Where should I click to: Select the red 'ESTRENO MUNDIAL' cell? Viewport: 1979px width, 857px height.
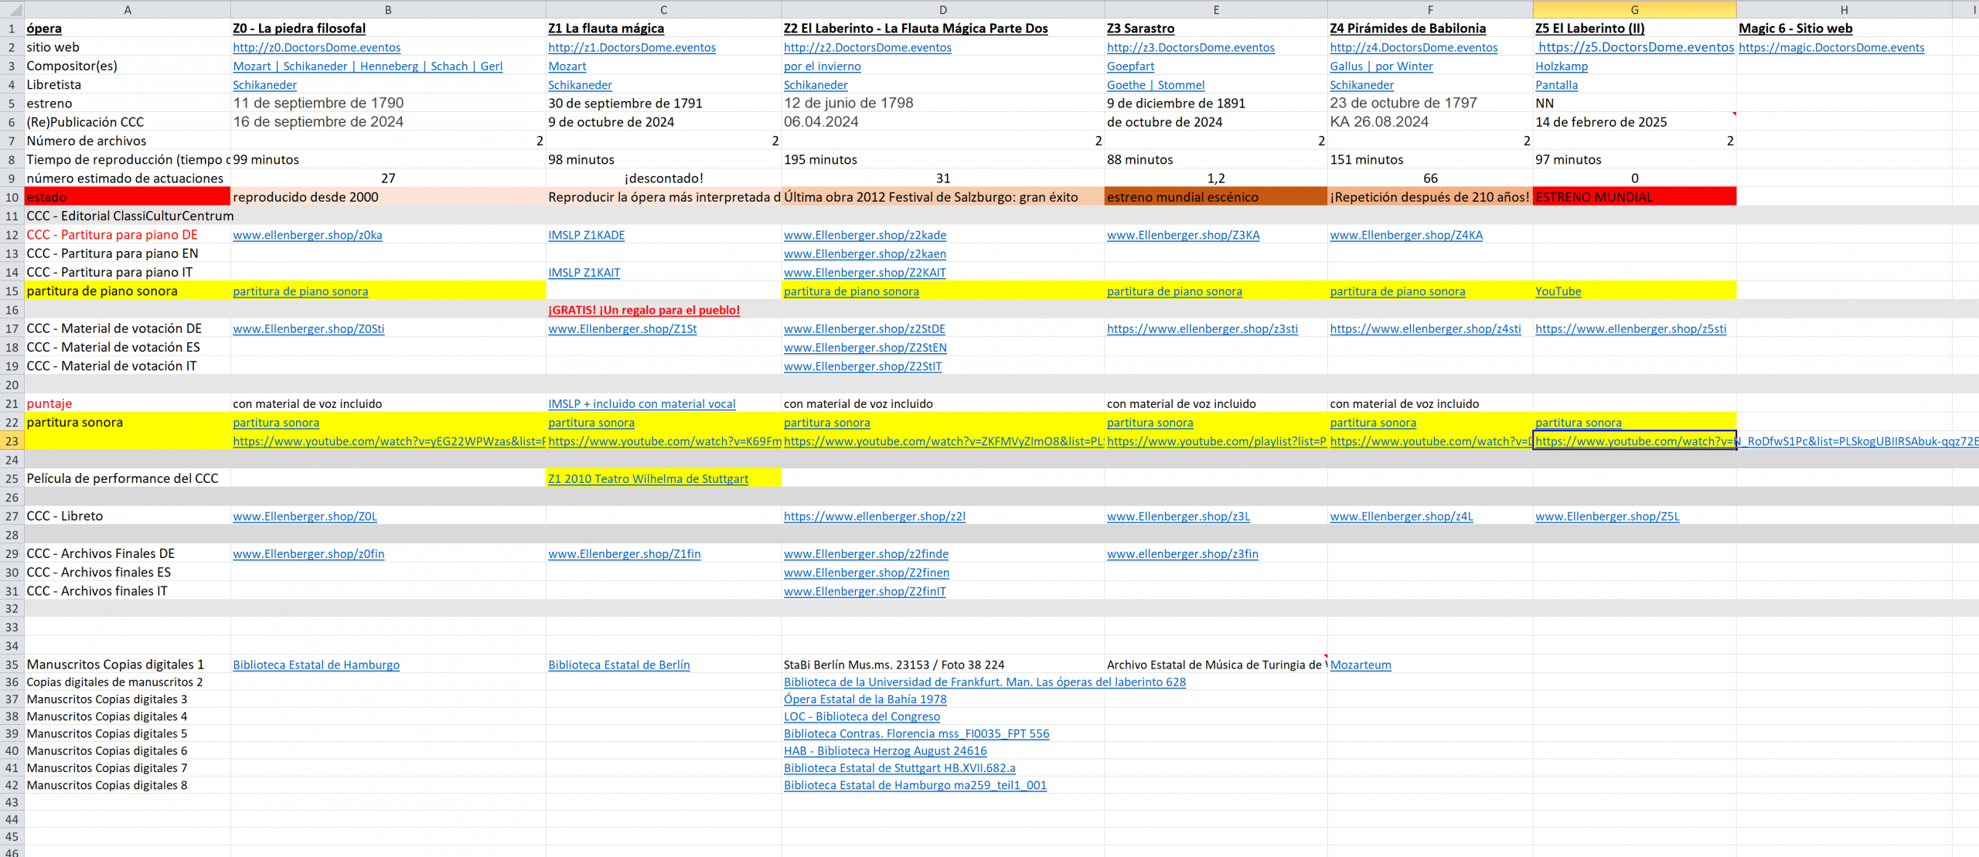(1634, 198)
